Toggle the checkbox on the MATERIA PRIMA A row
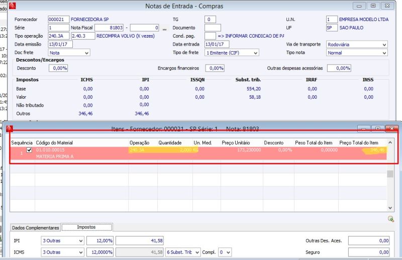This screenshot has width=402, height=260. click(x=29, y=150)
